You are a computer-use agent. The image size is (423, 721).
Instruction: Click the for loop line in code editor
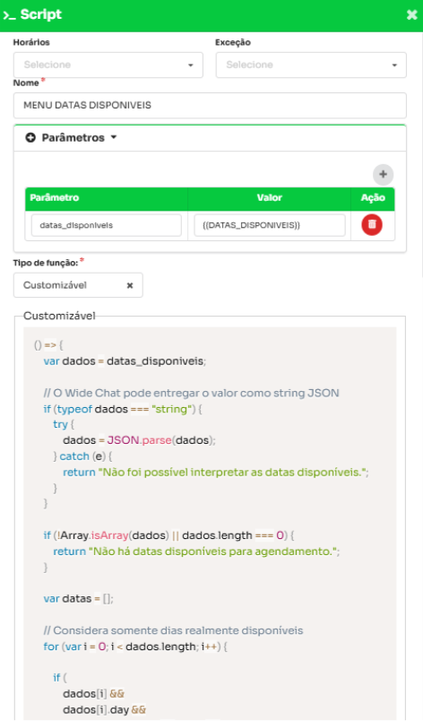(135, 647)
